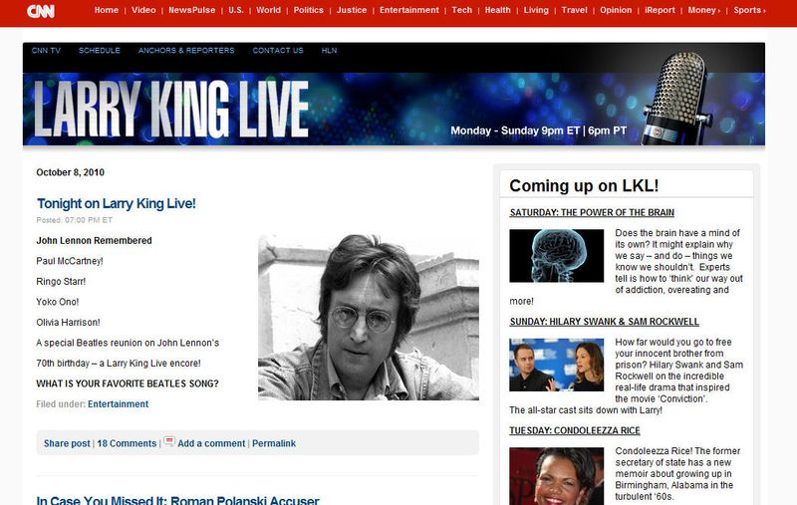Screen dimensions: 797x505
Task: Click the John Lennon photo
Action: [369, 317]
